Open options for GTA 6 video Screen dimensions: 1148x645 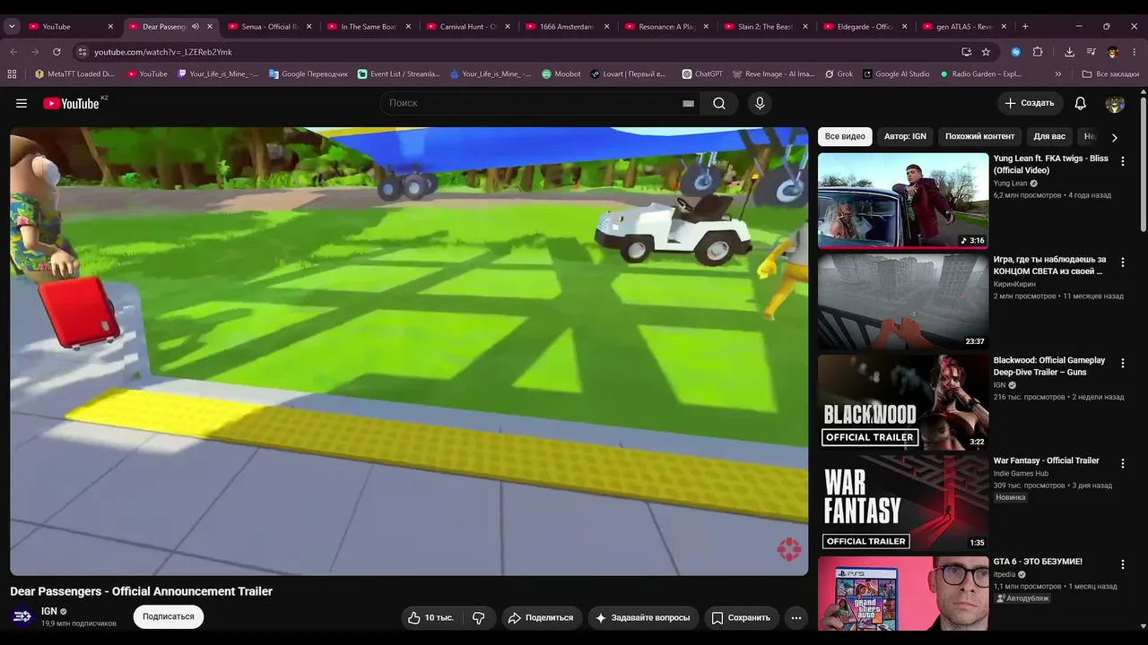1122,565
